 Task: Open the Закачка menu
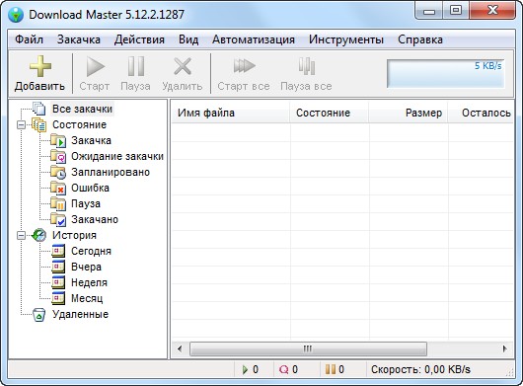79,39
